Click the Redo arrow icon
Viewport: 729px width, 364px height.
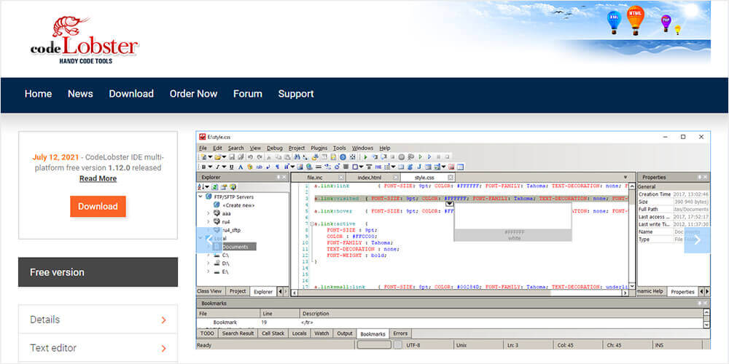[x=260, y=157]
